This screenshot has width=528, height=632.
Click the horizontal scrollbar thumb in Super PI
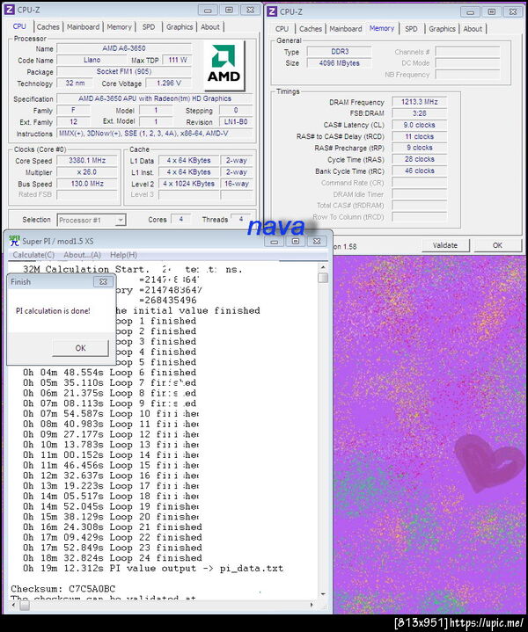(25, 606)
